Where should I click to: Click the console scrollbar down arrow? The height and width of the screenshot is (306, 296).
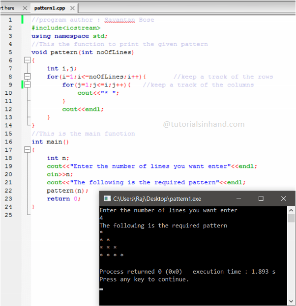(291, 301)
